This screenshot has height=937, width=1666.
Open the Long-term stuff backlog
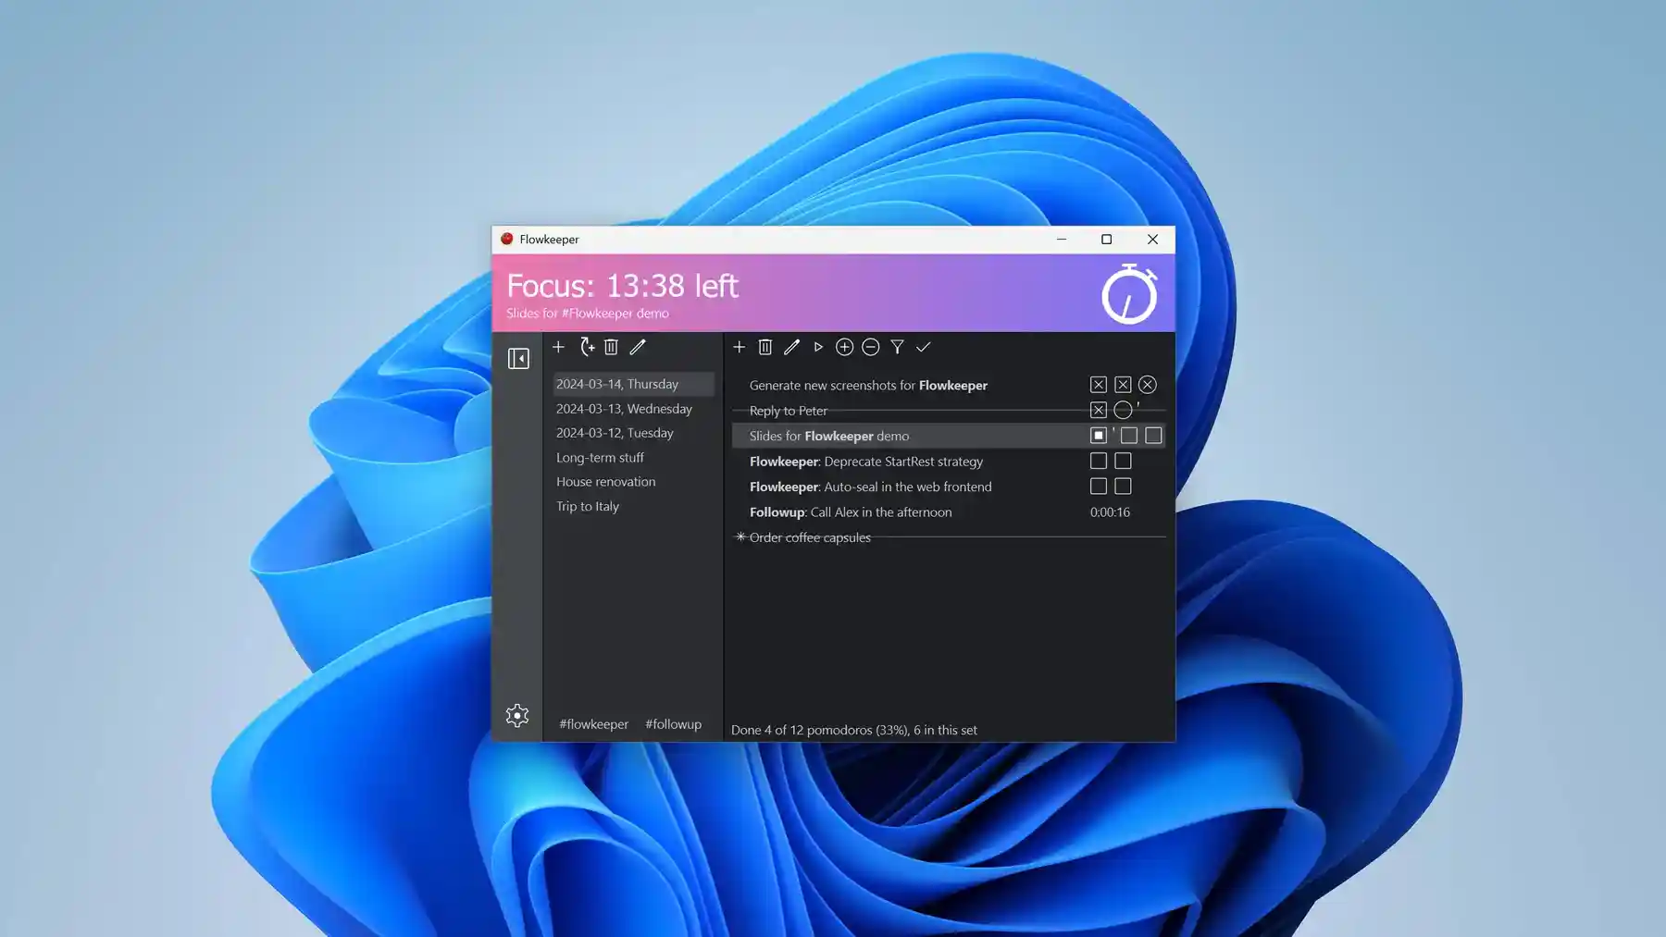600,457
